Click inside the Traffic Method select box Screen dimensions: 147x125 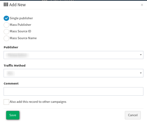coord(73,73)
